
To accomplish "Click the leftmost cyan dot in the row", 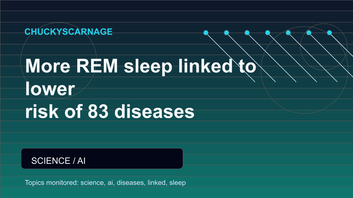I will point(206,33).
